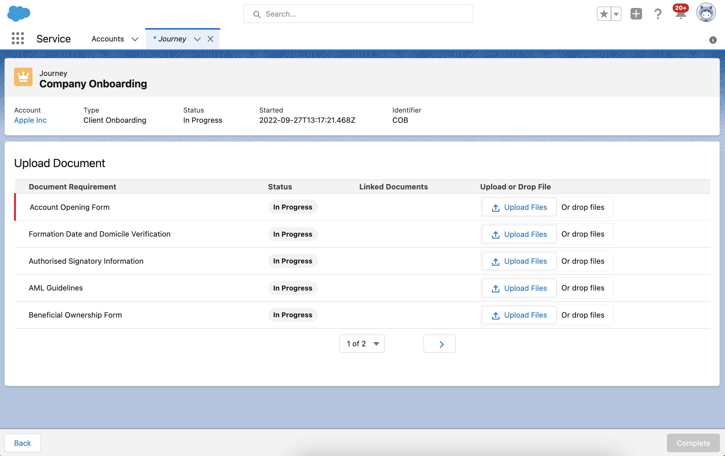Viewport: 725px width, 456px height.
Task: Open the Global Actions plus icon
Action: 636,14
